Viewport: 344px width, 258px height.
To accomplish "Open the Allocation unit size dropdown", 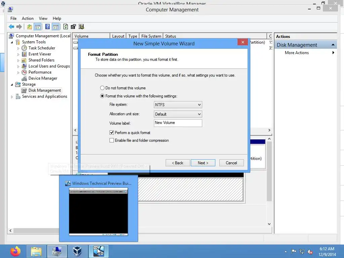I will click(178, 114).
